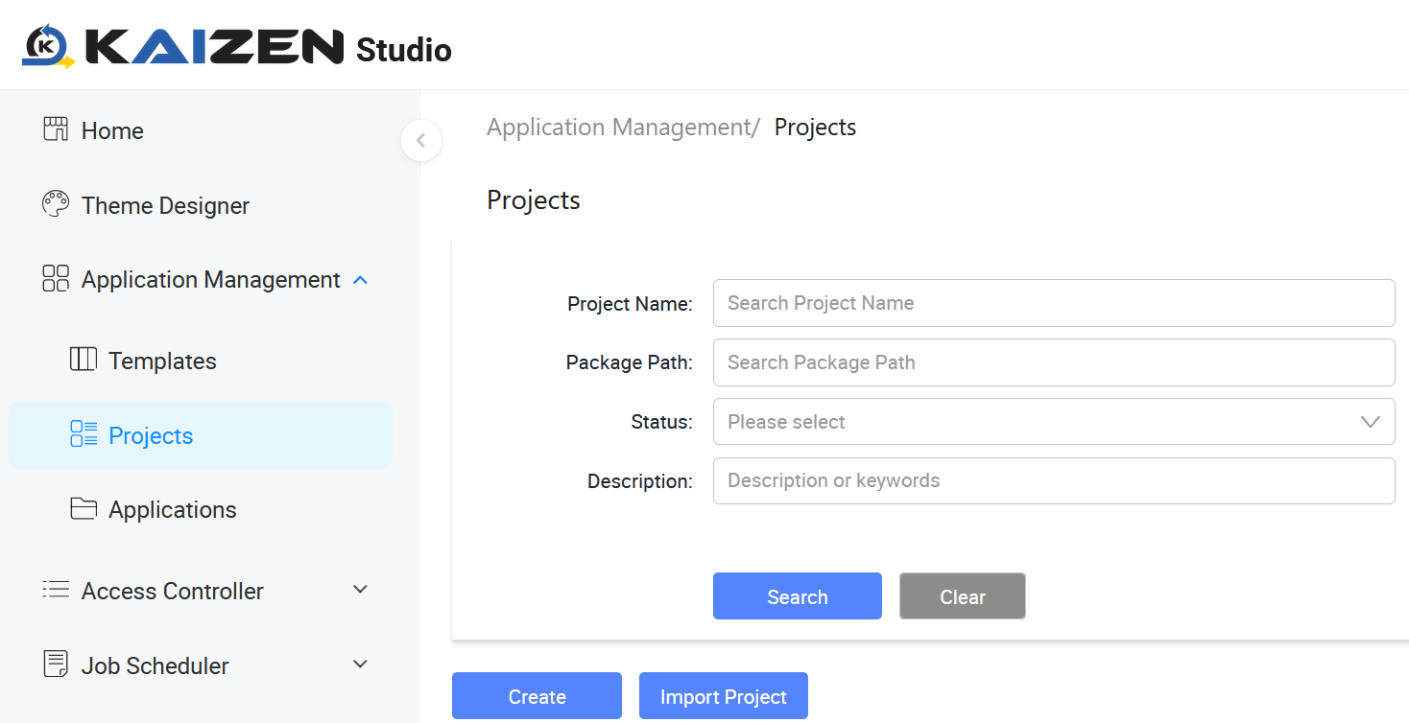Click the Project Name label
The width and height of the screenshot is (1409, 723).
point(630,304)
